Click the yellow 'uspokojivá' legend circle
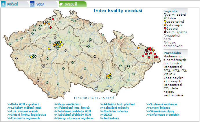Viewport: 200px width, 122px height. point(165,21)
